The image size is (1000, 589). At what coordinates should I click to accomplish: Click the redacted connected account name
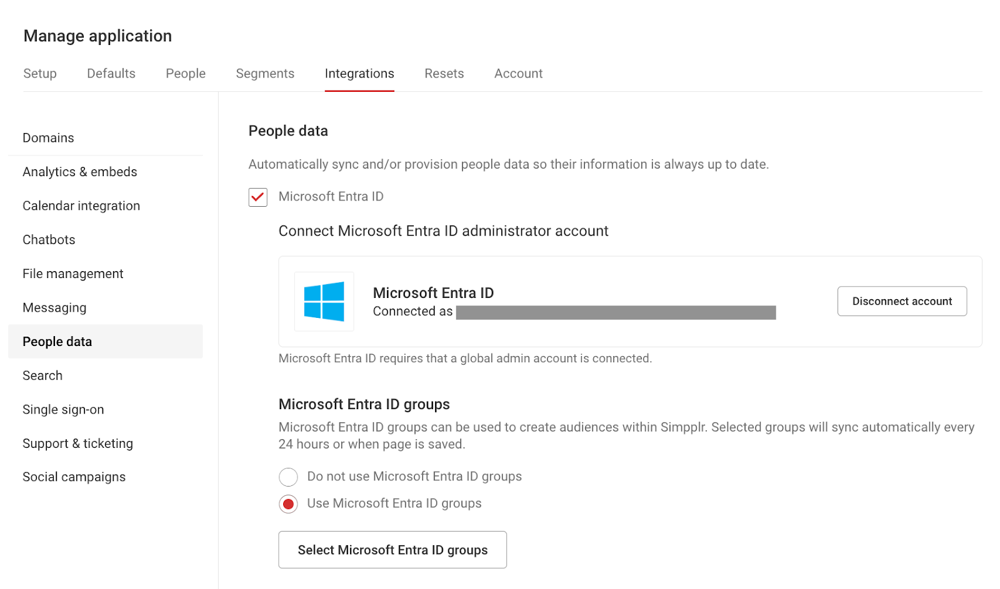(x=616, y=312)
